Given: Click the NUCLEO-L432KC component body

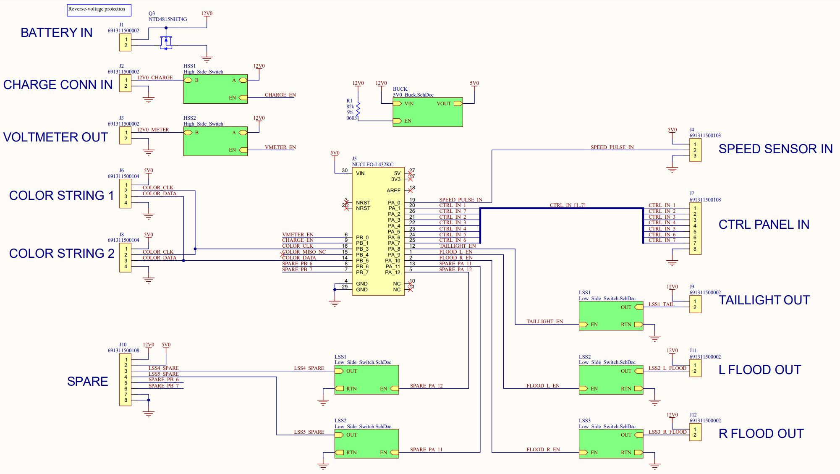Looking at the screenshot, I should pos(378,231).
